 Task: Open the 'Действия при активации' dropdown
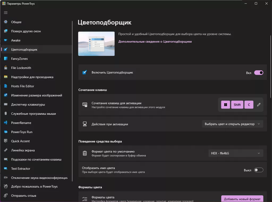pos(232,124)
